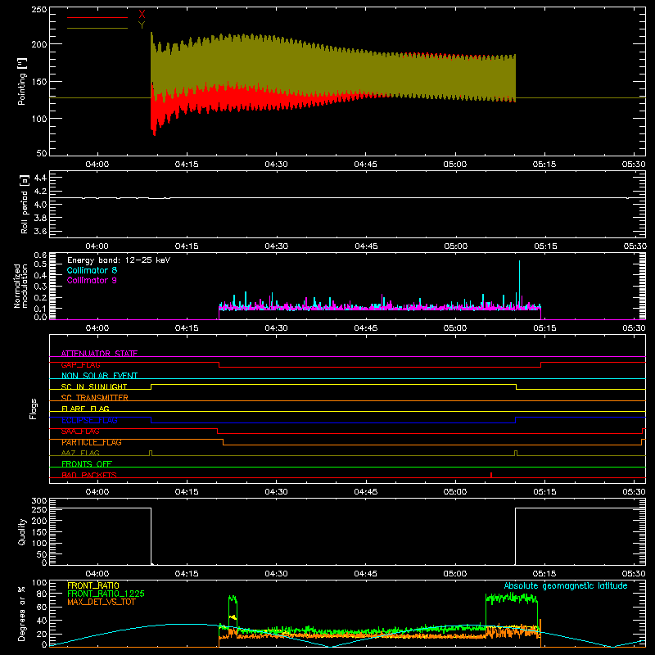Viewport: 655px width, 655px height.
Task: Click the 'Degrees or %' axis label
Action: pos(22,613)
